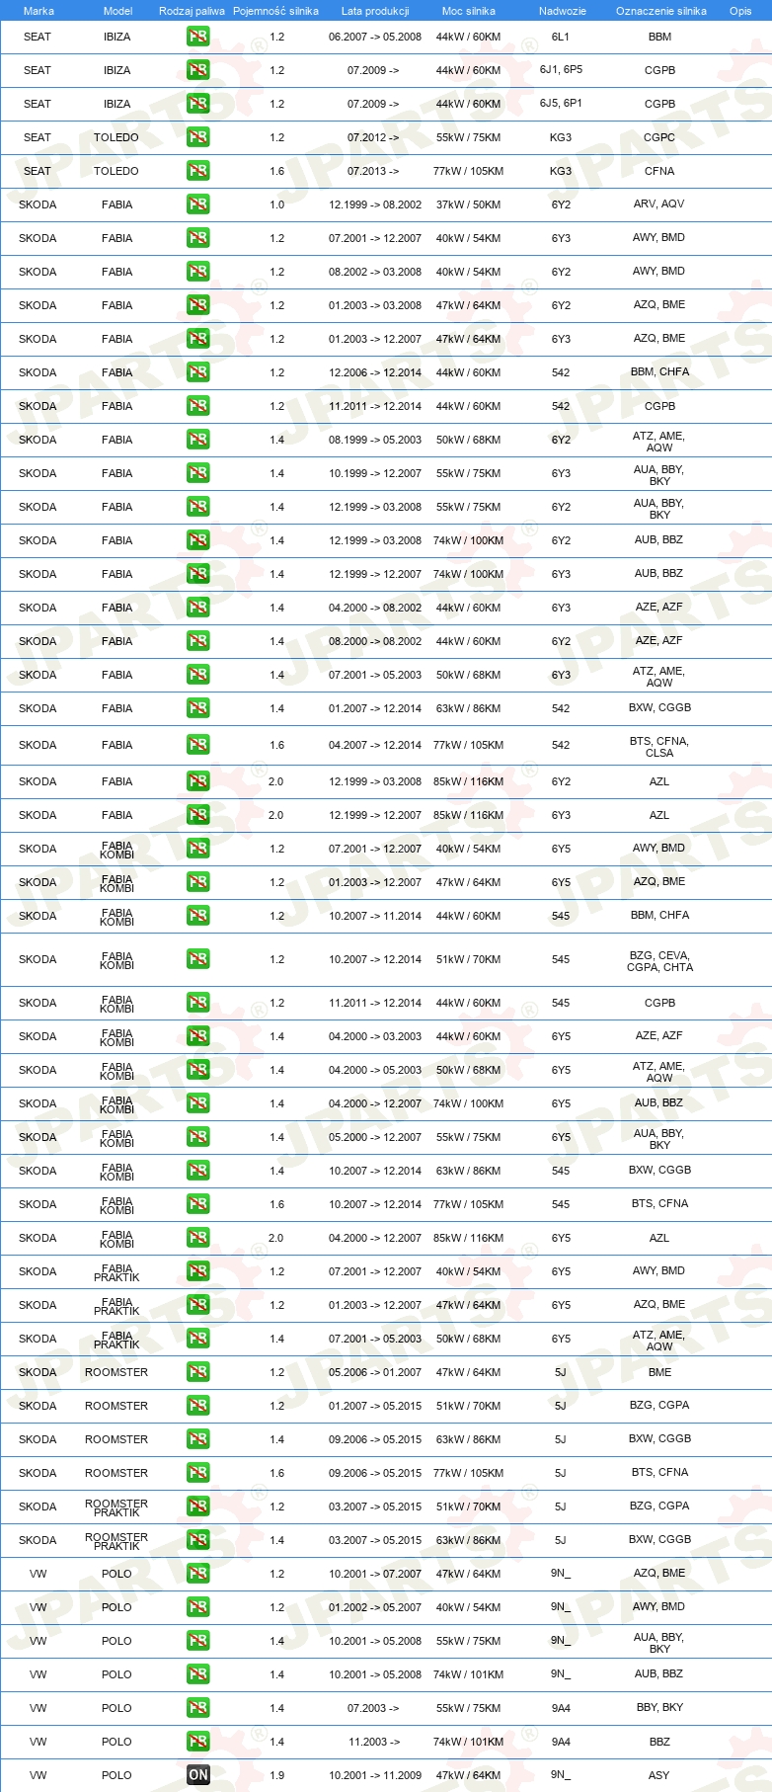
Task: Click the Moc silnika column header
Action: [469, 11]
